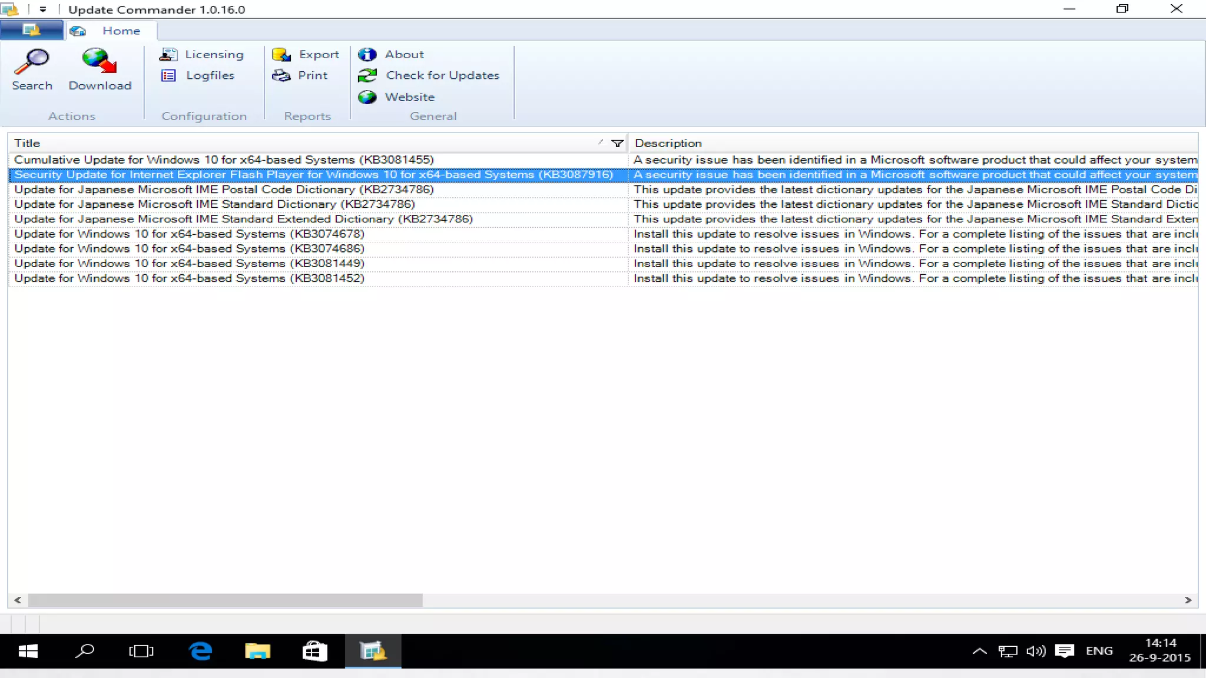
Task: Click description of KB3081455 update
Action: [x=913, y=159]
